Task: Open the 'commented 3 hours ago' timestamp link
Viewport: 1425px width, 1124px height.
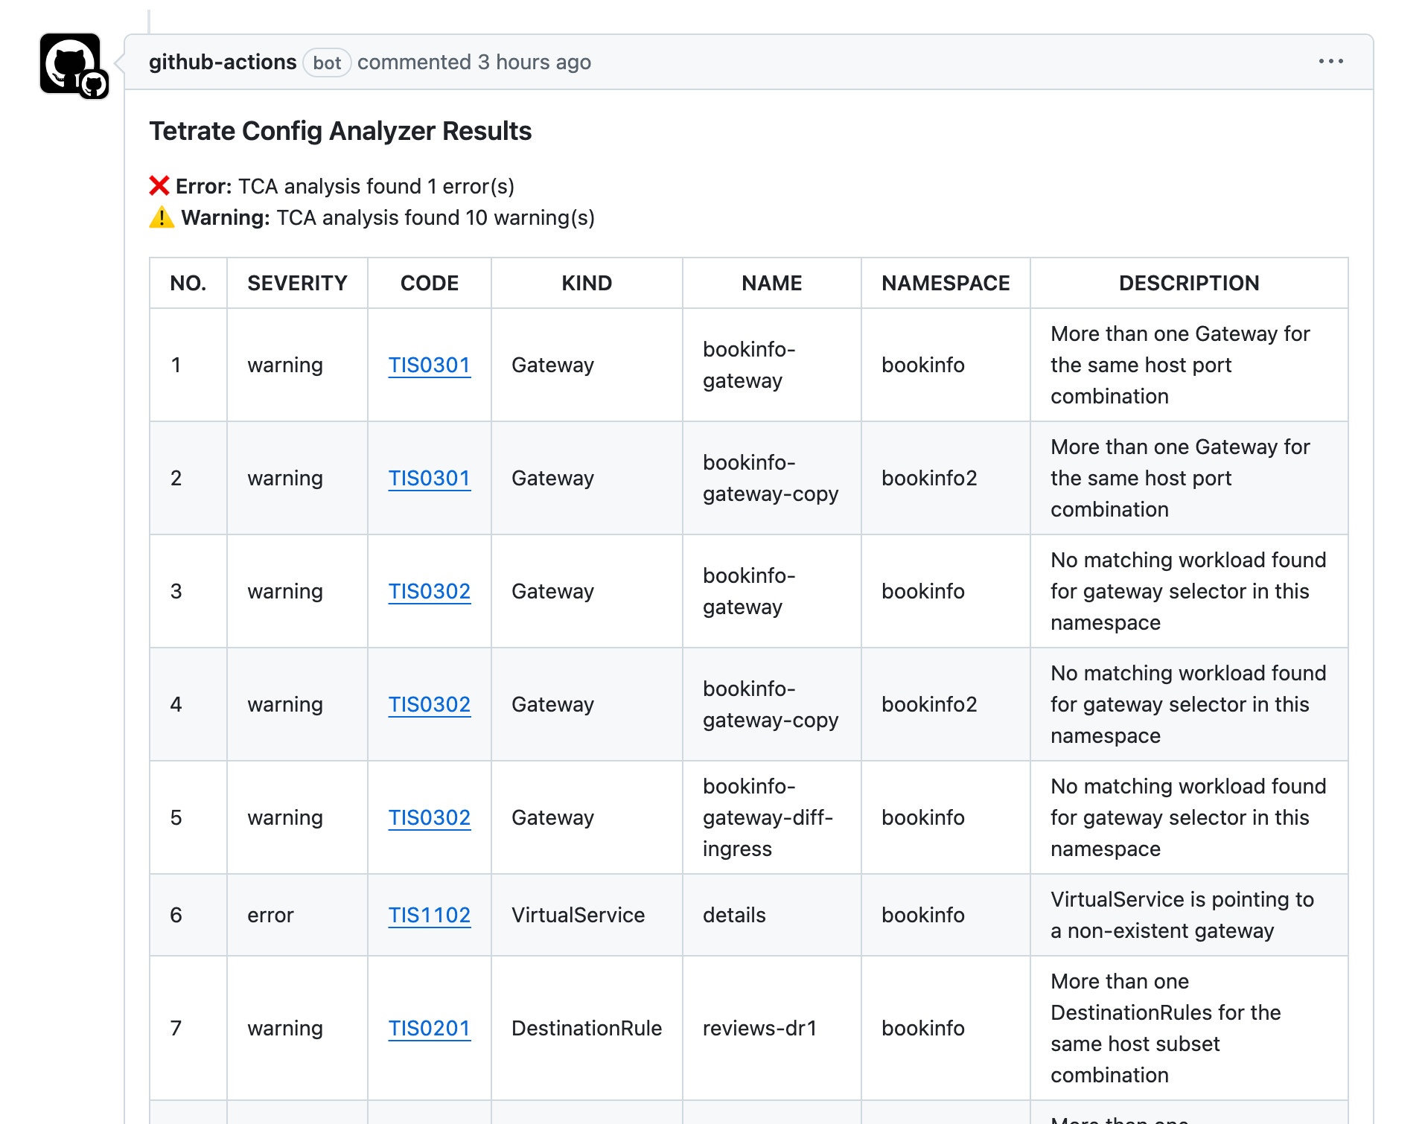Action: pos(474,62)
